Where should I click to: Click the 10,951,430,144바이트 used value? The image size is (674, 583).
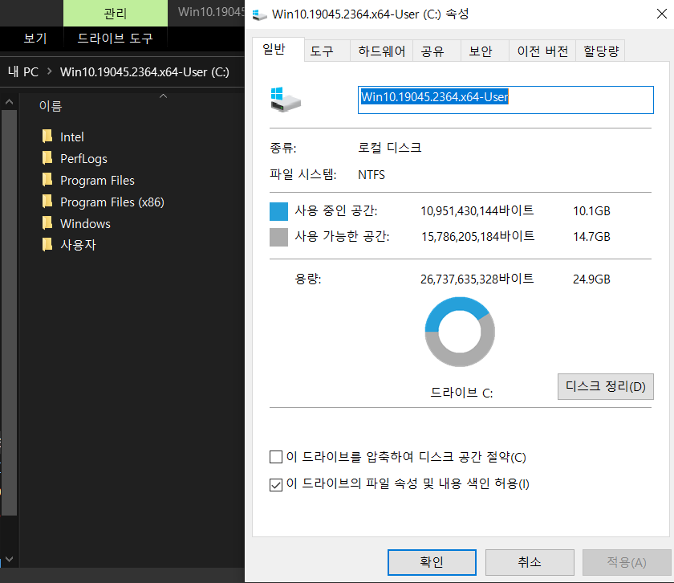point(477,210)
